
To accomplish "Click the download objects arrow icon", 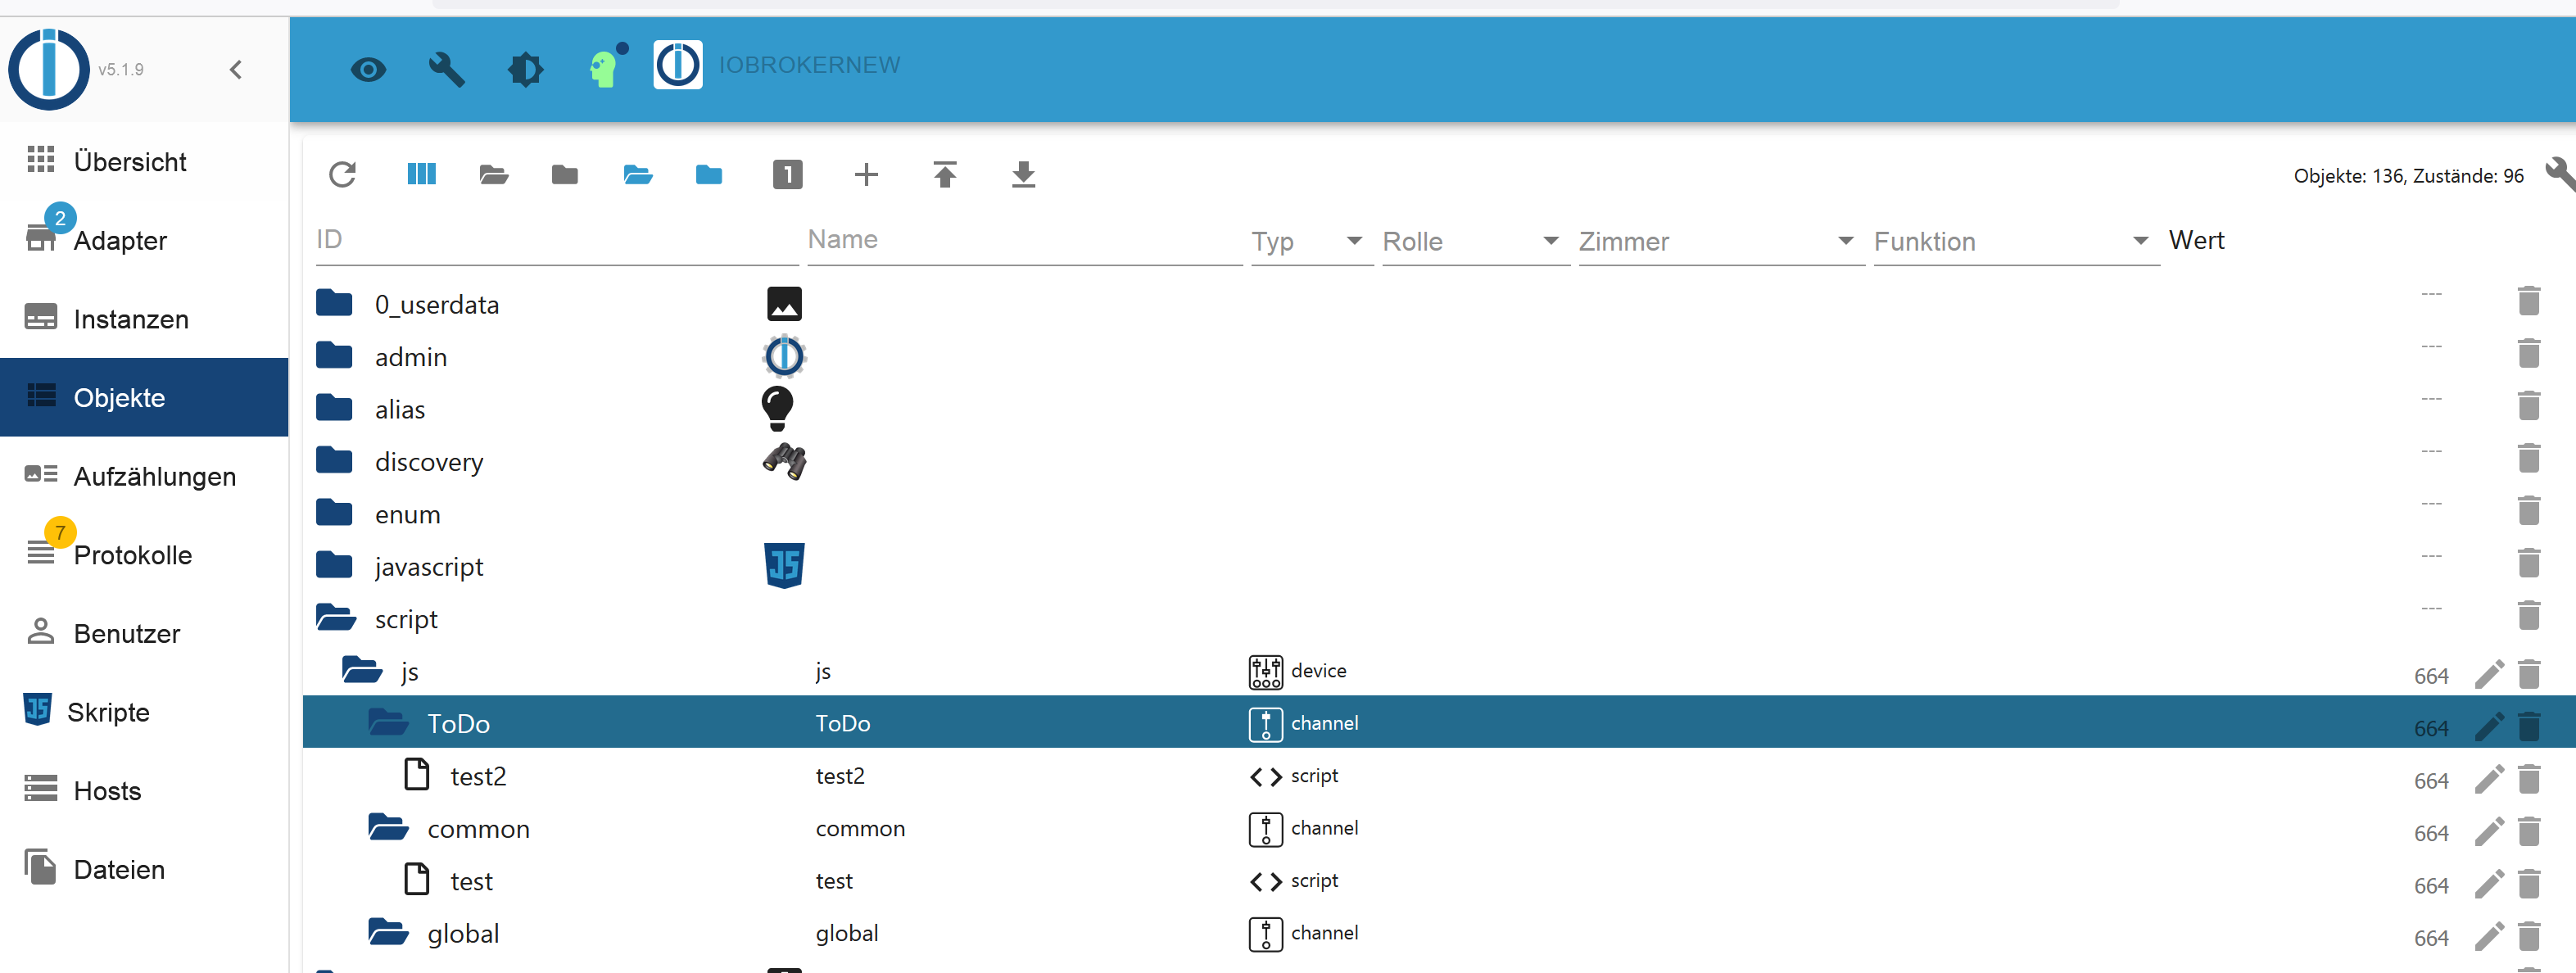I will pos(1022,175).
